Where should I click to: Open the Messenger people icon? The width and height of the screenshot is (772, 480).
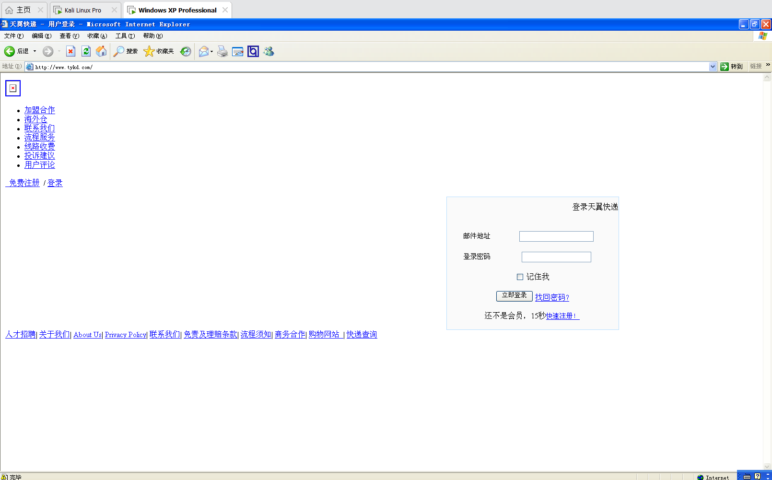click(x=269, y=51)
